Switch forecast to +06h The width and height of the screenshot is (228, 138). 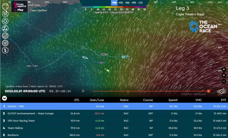coord(128,3)
